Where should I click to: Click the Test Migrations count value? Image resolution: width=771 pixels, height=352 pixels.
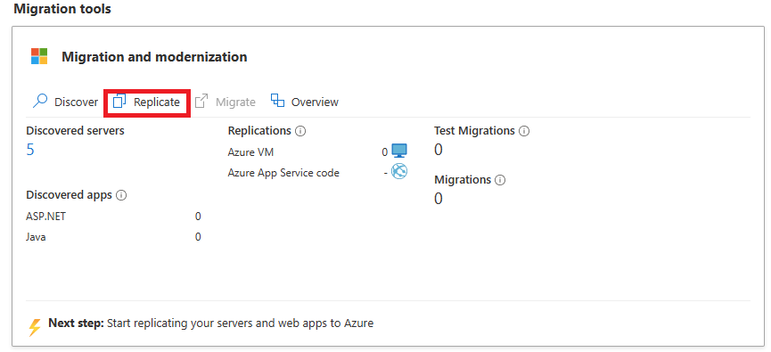(439, 150)
